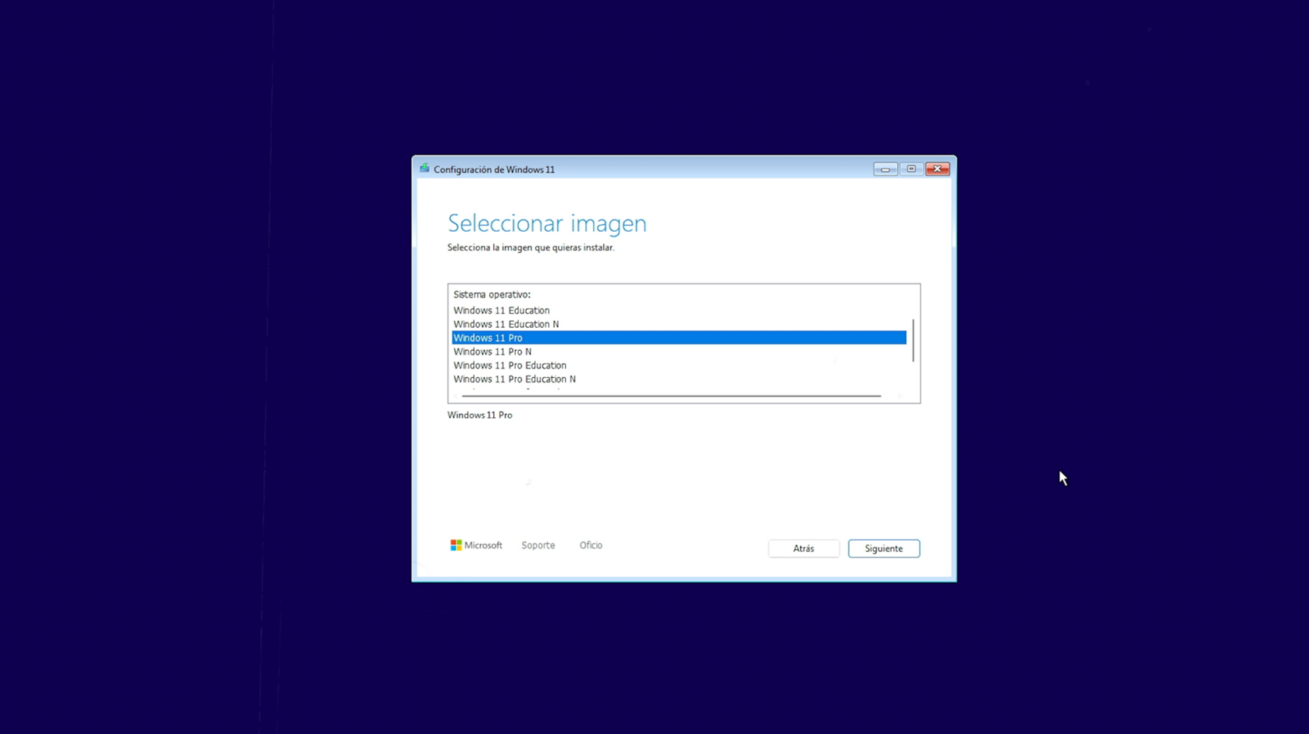This screenshot has width=1309, height=734.
Task: Open the Oficio link
Action: pos(591,545)
